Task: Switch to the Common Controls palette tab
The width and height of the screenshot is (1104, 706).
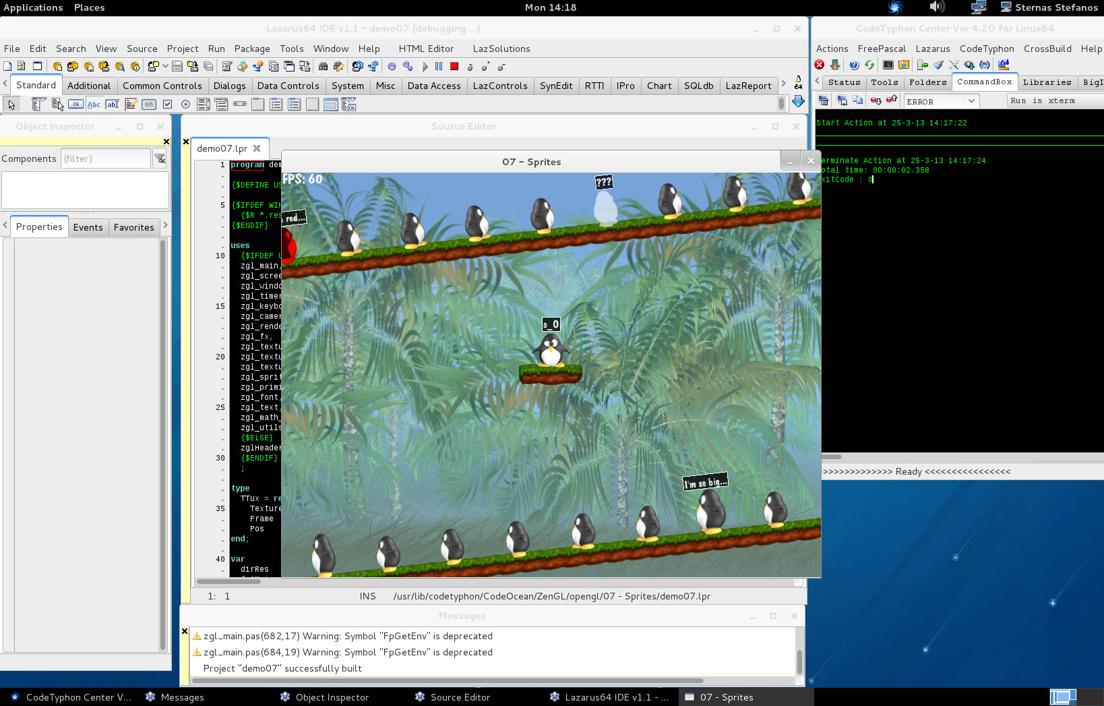Action: pos(162,86)
